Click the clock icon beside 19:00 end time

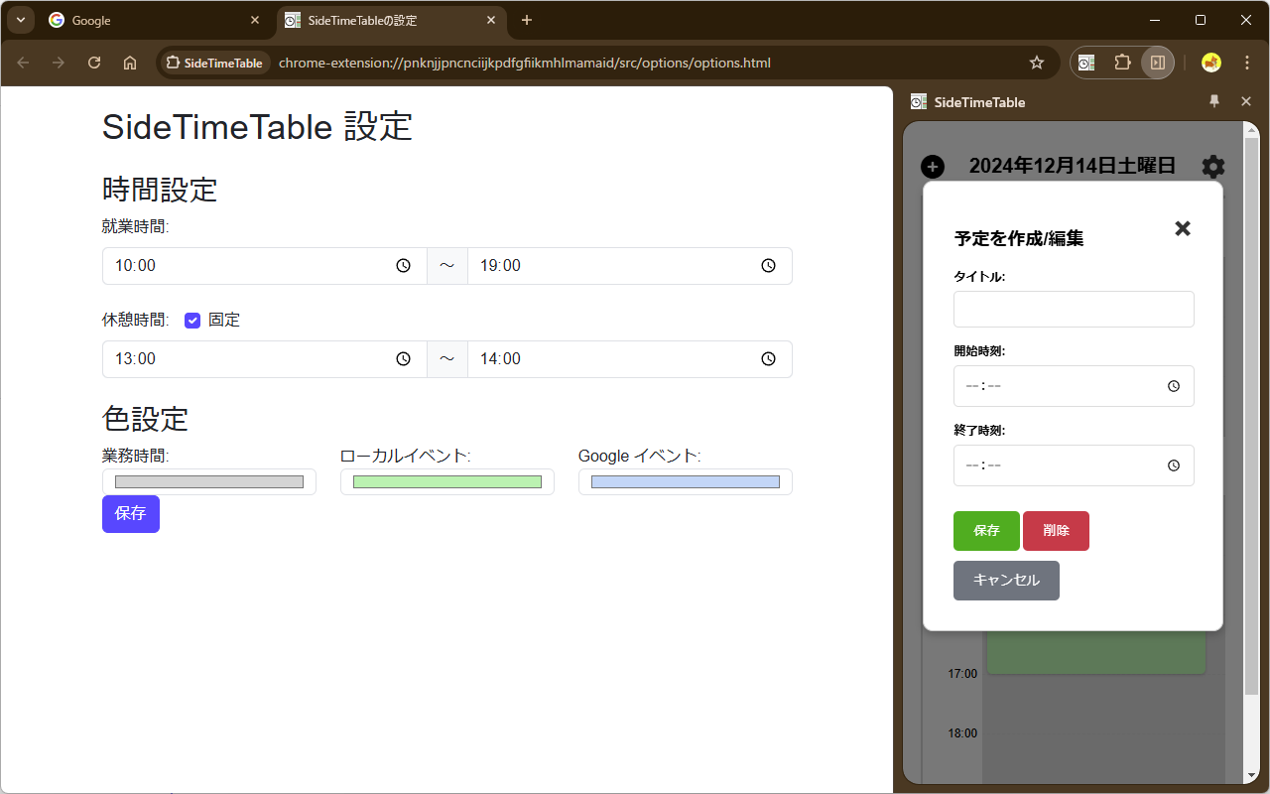768,265
